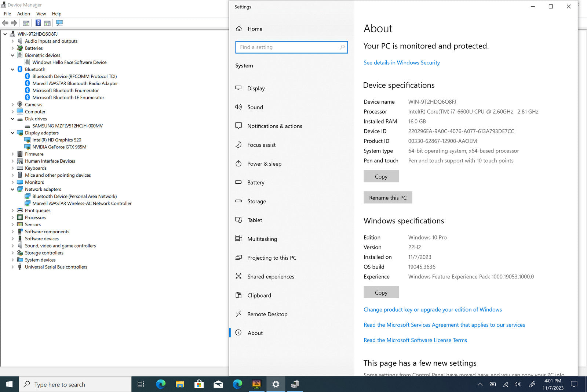Select Windows Hello Face Software Device

coord(69,62)
